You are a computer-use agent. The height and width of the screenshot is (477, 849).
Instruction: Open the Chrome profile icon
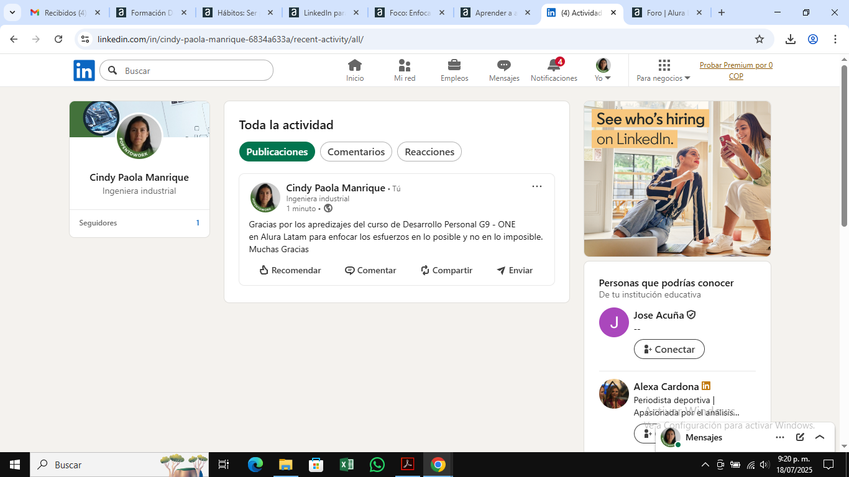click(x=813, y=39)
